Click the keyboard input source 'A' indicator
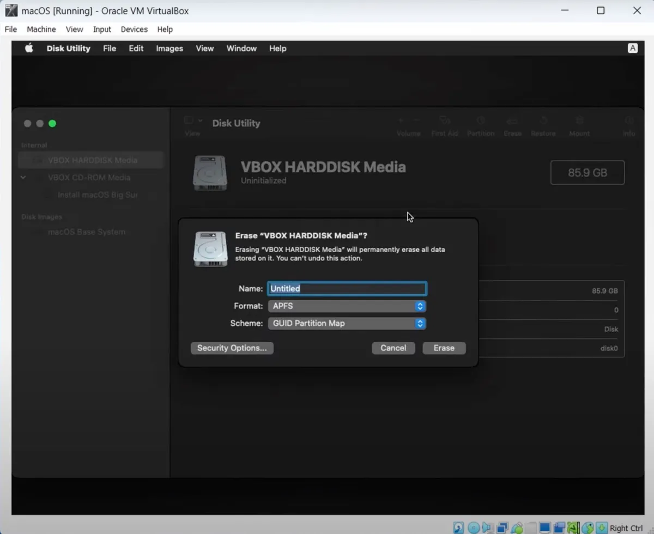 [633, 48]
